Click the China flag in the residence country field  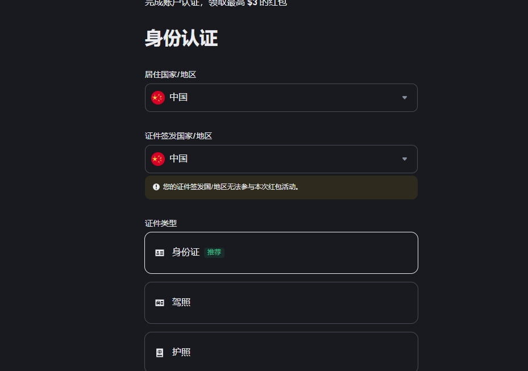(157, 97)
